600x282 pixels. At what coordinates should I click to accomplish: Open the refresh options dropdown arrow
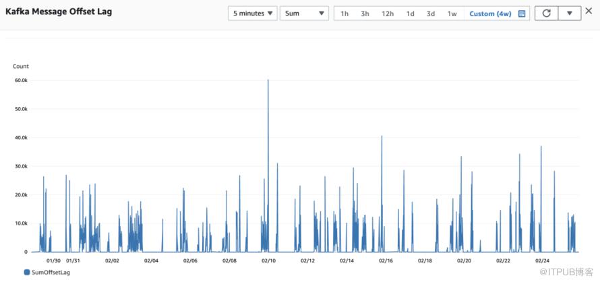click(x=570, y=13)
